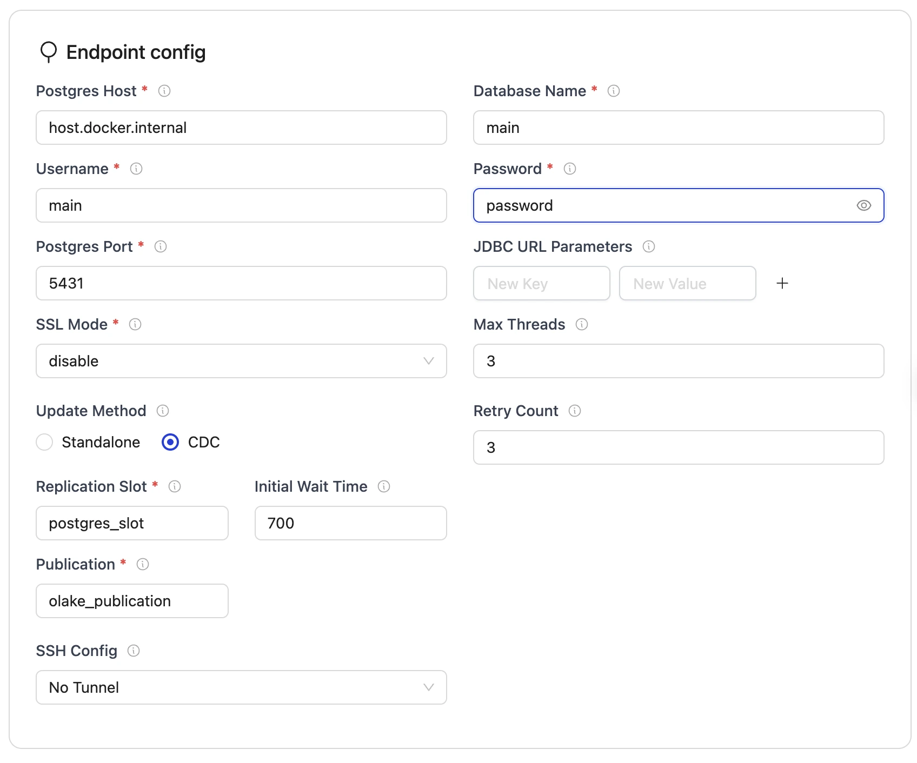Click the New Value input field
Viewport: 917px width, 763px height.
pos(687,283)
